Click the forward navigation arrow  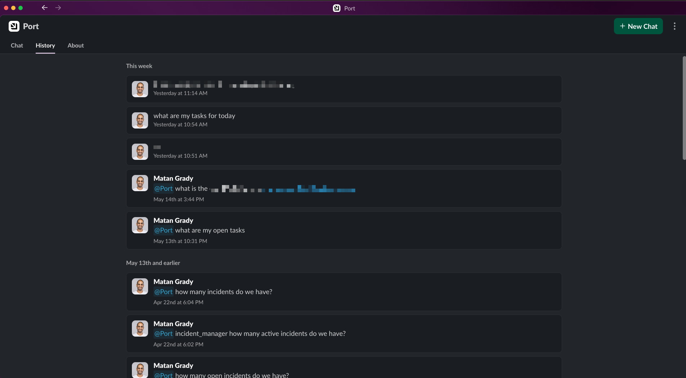click(58, 8)
